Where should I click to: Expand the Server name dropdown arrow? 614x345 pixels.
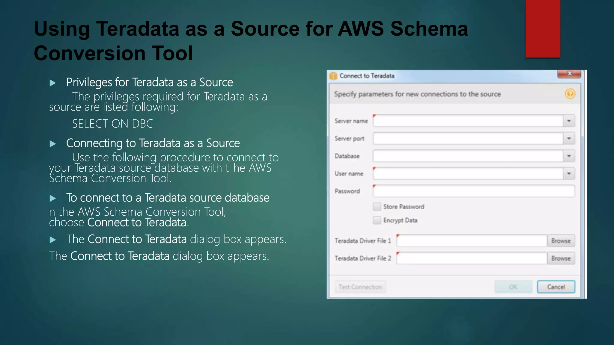click(569, 121)
